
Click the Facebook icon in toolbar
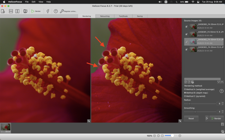[48, 11]
